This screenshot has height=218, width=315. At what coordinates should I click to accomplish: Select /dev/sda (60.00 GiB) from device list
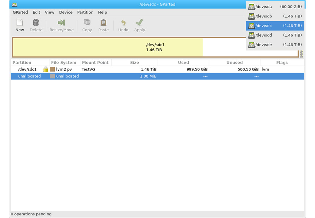tap(275, 7)
